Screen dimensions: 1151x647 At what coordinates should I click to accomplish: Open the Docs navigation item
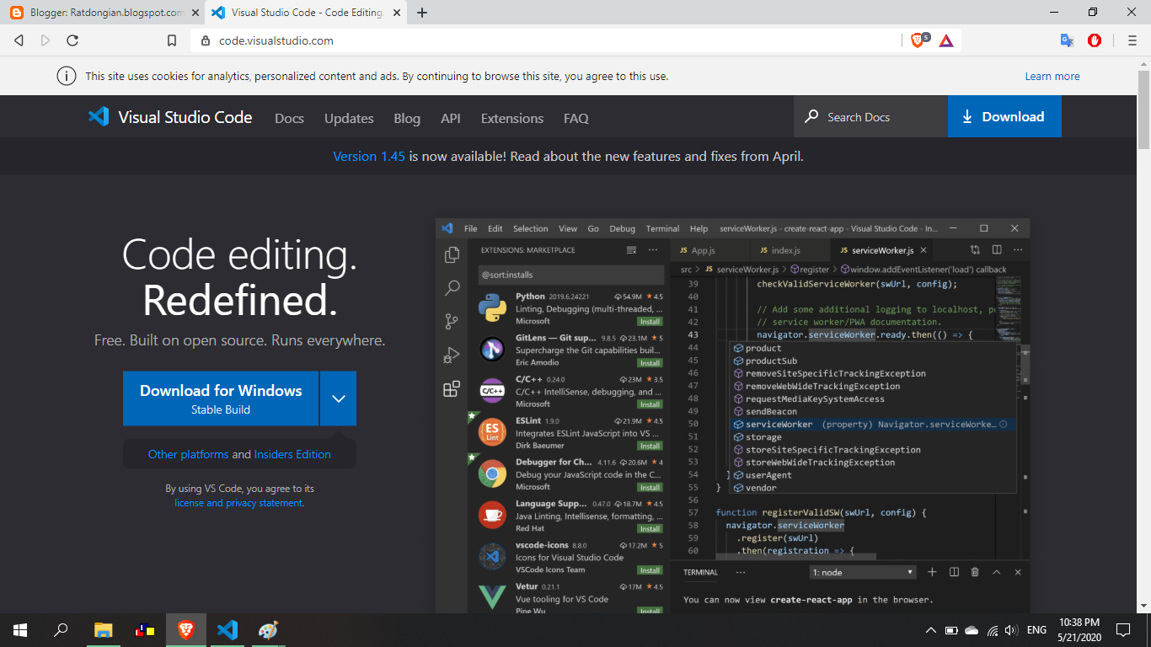coord(289,118)
